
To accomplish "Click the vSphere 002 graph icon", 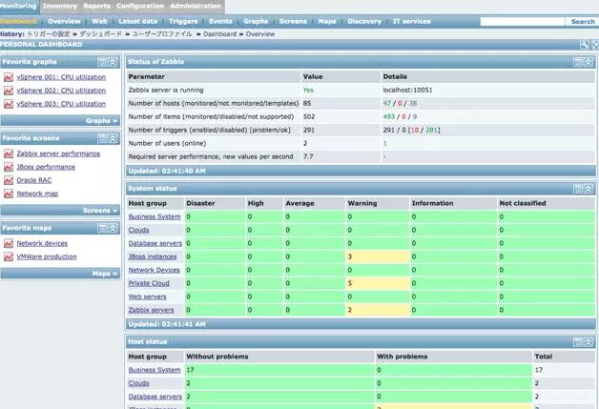I will tap(9, 91).
